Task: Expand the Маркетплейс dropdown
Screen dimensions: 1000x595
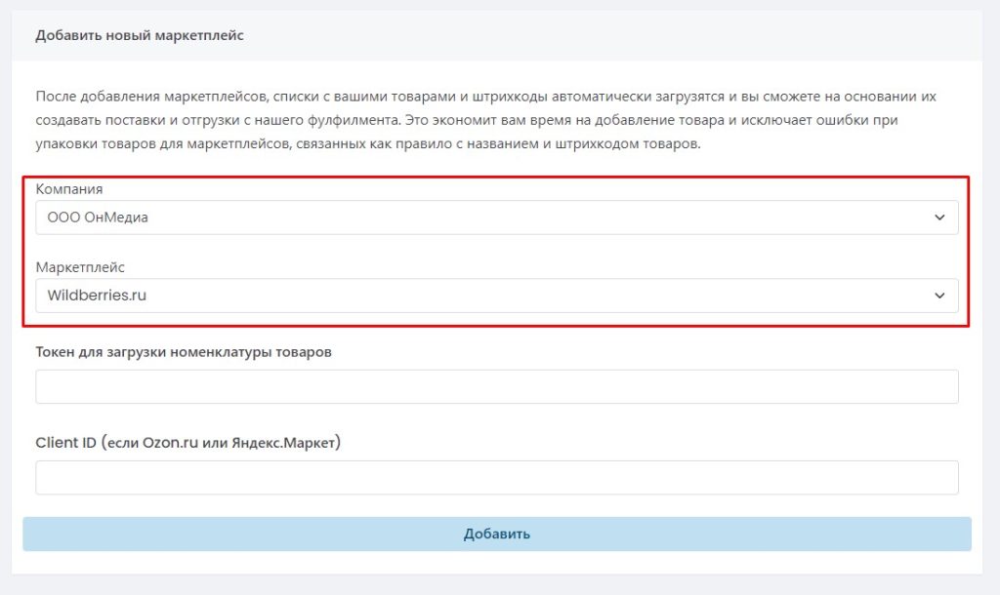Action: pyautogui.click(x=496, y=296)
